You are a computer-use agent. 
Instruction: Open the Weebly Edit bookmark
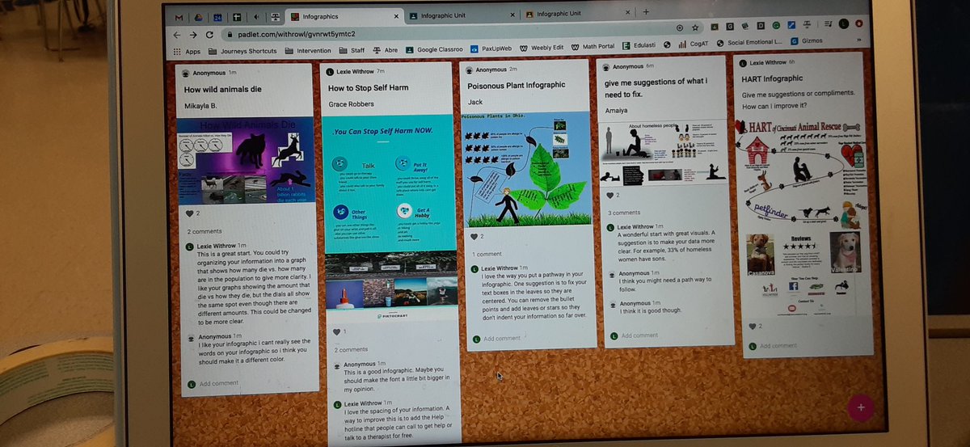tap(542, 48)
